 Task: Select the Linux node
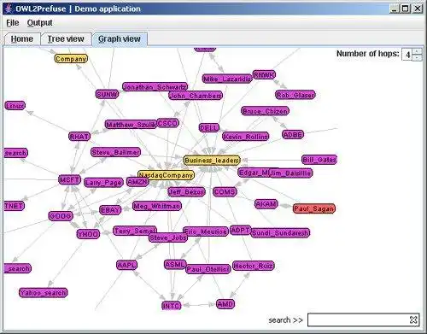(x=15, y=106)
